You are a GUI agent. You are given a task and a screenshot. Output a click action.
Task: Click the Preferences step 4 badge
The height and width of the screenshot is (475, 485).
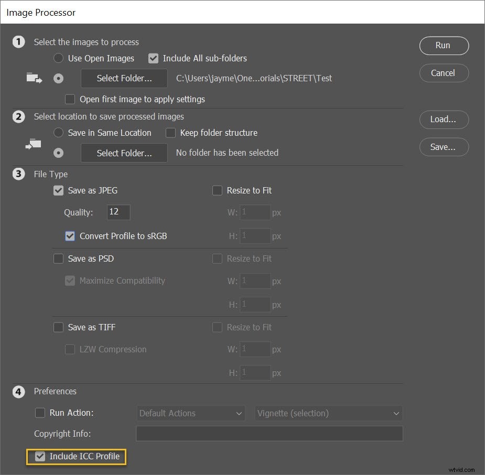pos(19,391)
